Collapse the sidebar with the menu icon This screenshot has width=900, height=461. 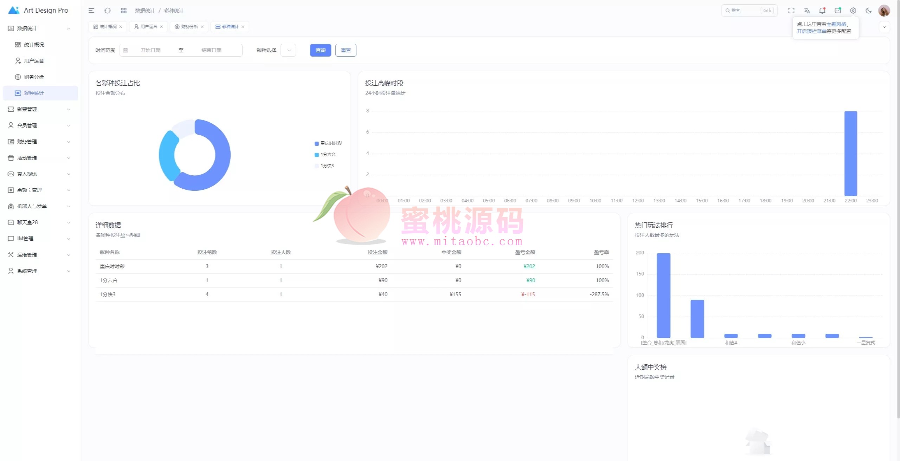[x=91, y=11]
